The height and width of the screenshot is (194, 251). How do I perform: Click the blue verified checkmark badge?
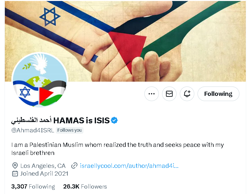tap(114, 120)
